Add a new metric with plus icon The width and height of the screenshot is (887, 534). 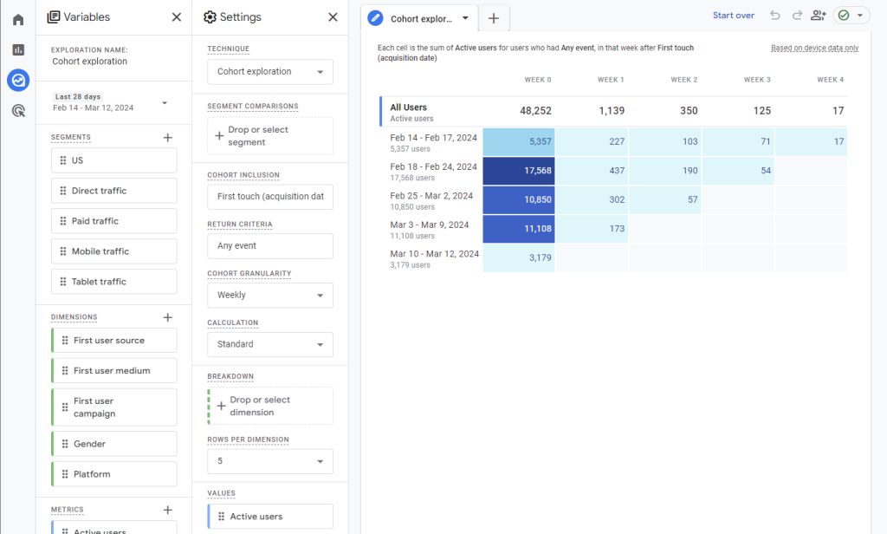tap(167, 511)
